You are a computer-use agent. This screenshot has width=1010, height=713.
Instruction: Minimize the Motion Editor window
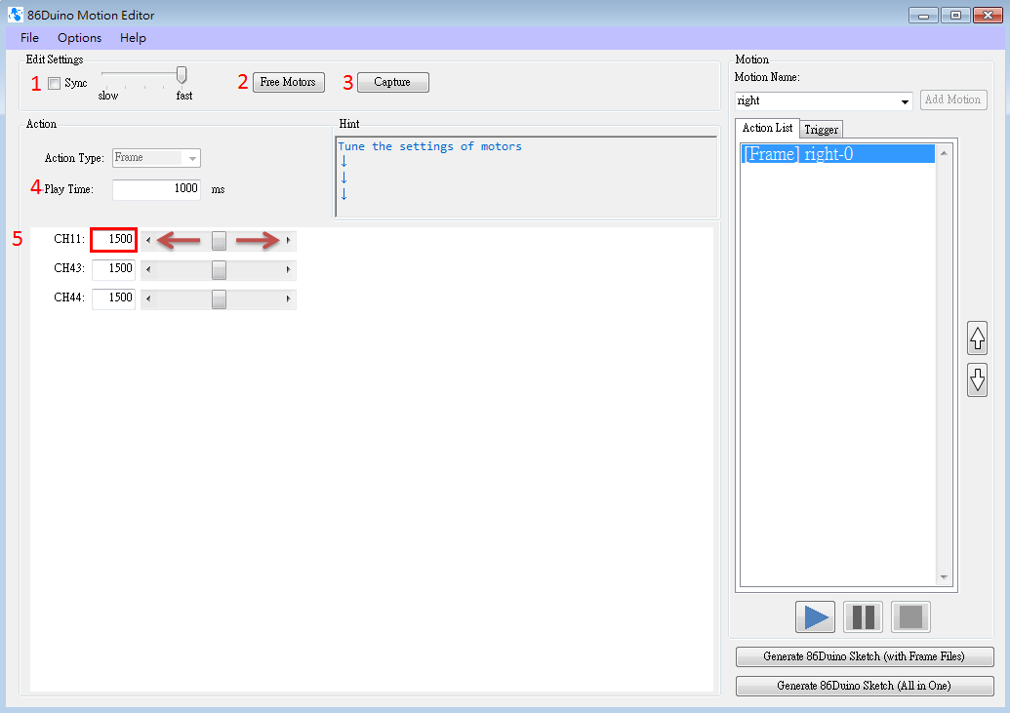point(923,15)
